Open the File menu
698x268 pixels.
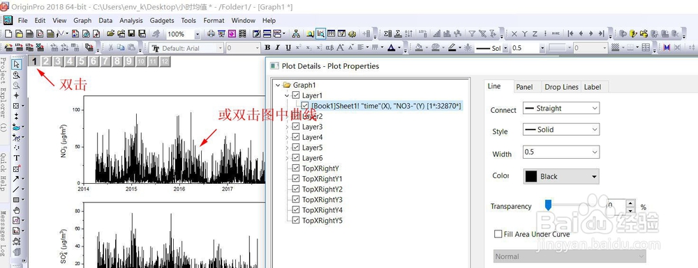tap(23, 20)
